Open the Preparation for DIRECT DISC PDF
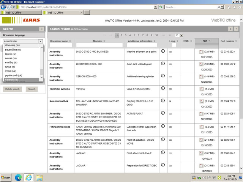Screen dimensions: 243x182 (x=201, y=166)
